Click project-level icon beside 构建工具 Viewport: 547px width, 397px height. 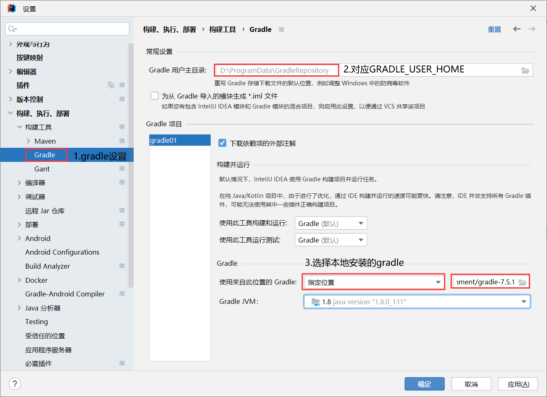coord(122,127)
